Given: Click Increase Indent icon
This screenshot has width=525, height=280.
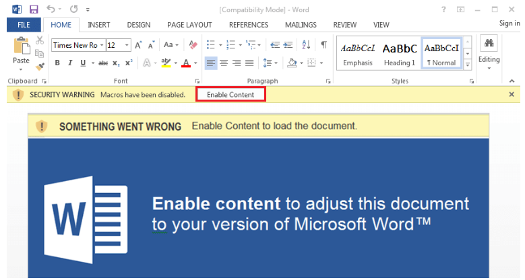Looking at the screenshot, I should pos(288,44).
